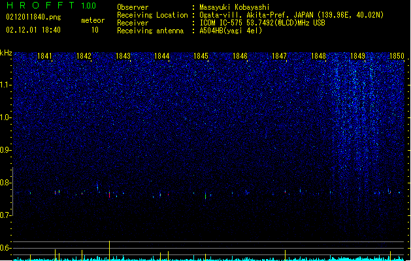
Task: Click the Observer label
Action: [x=133, y=7]
